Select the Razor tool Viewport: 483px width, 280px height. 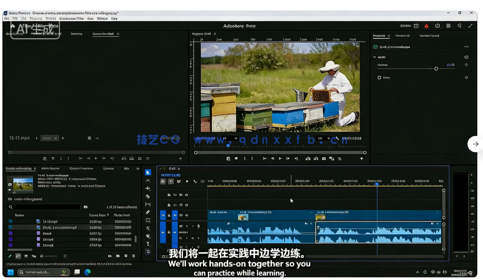(148, 195)
